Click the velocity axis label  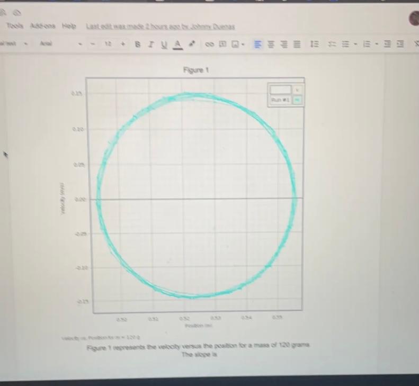pyautogui.click(x=63, y=199)
